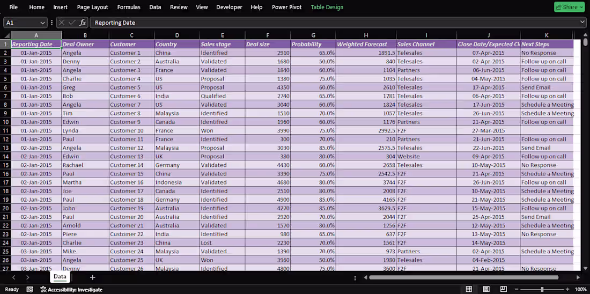Open the Developer tab

tap(229, 7)
